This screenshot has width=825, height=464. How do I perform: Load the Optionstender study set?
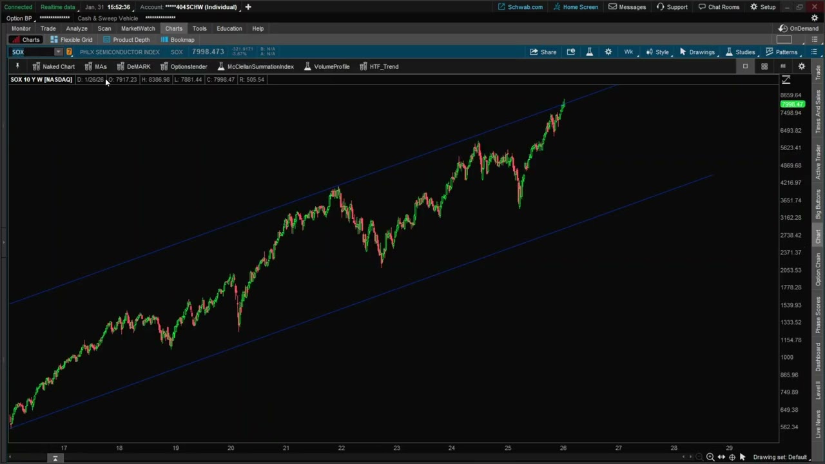click(x=184, y=66)
